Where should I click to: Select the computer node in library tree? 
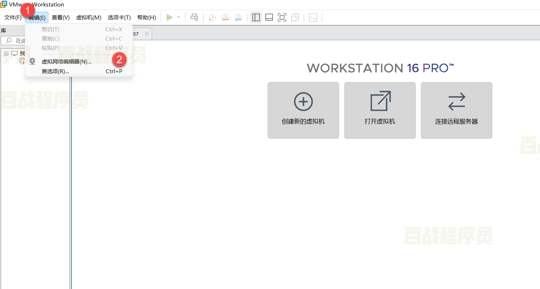pyautogui.click(x=14, y=53)
